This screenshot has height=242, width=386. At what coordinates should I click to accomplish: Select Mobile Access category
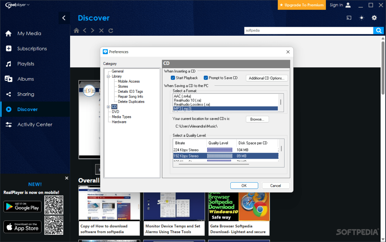129,82
